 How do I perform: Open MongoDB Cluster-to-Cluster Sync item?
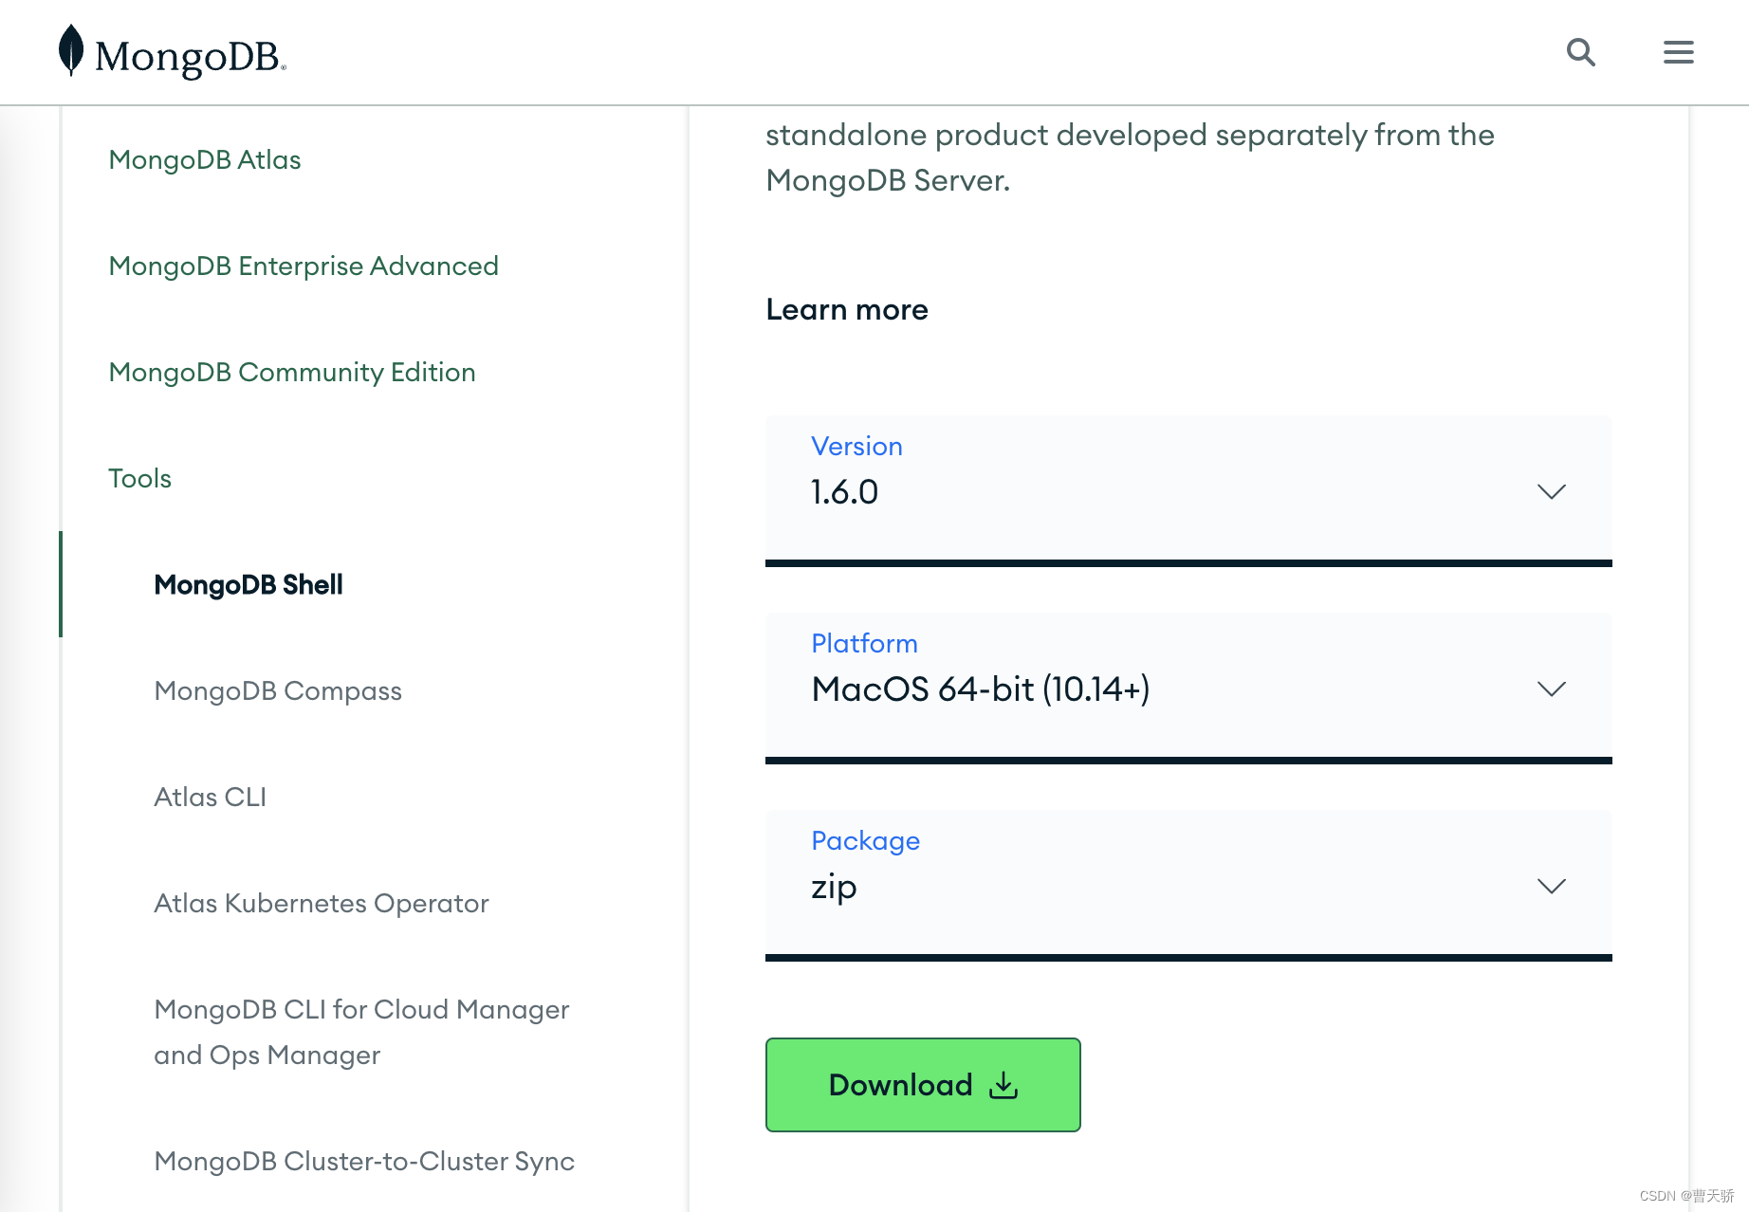click(x=364, y=1161)
